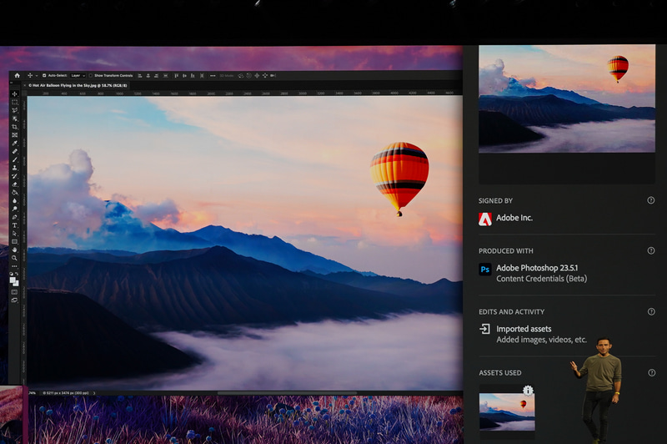Open help for Assets Used section
Screen dimensions: 667x444
[x=651, y=372]
